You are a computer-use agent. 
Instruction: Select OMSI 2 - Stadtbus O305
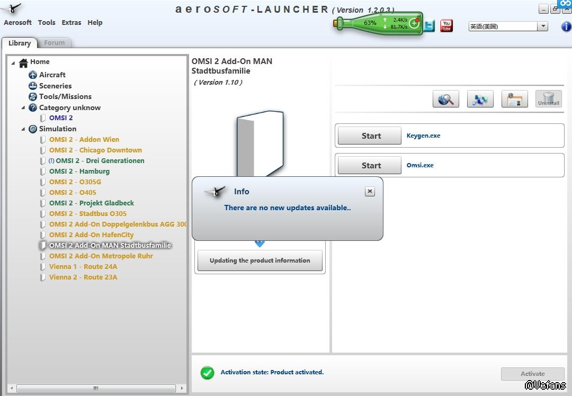point(88,213)
